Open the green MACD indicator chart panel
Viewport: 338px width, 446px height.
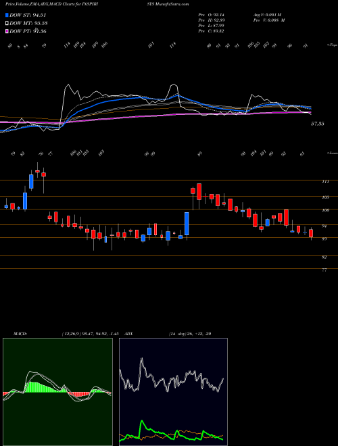(x=57, y=392)
